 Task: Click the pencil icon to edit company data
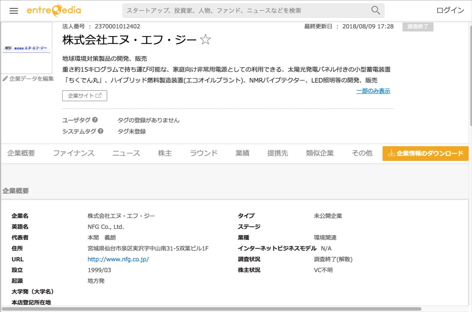coord(5,79)
